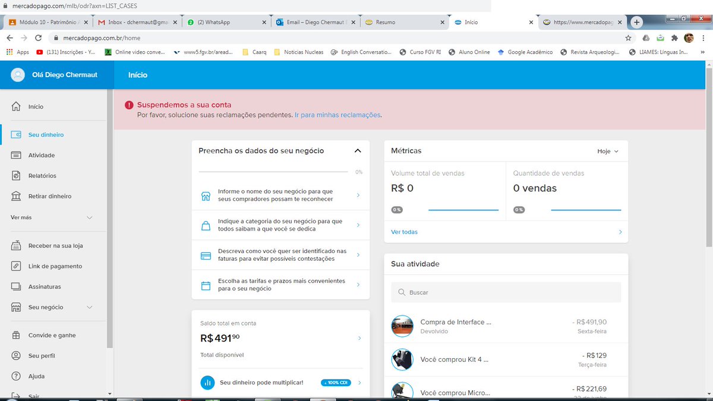This screenshot has width=713, height=401.
Task: Click the Relatórios report icon
Action: tap(17, 176)
